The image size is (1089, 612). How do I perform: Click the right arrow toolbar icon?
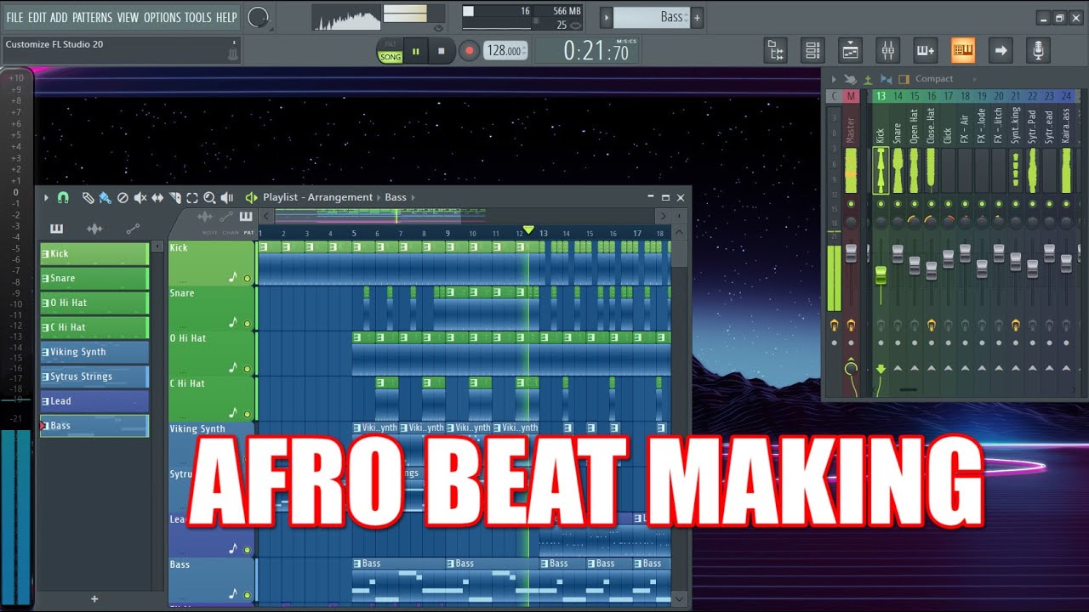click(1001, 51)
